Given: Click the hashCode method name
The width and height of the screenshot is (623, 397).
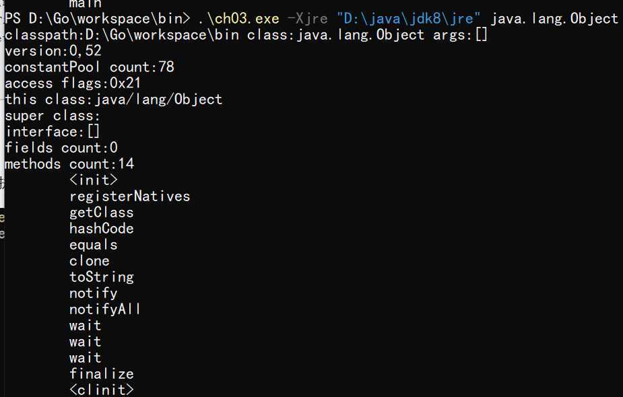Looking at the screenshot, I should [101, 228].
